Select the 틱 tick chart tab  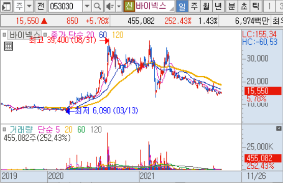tap(256, 6)
